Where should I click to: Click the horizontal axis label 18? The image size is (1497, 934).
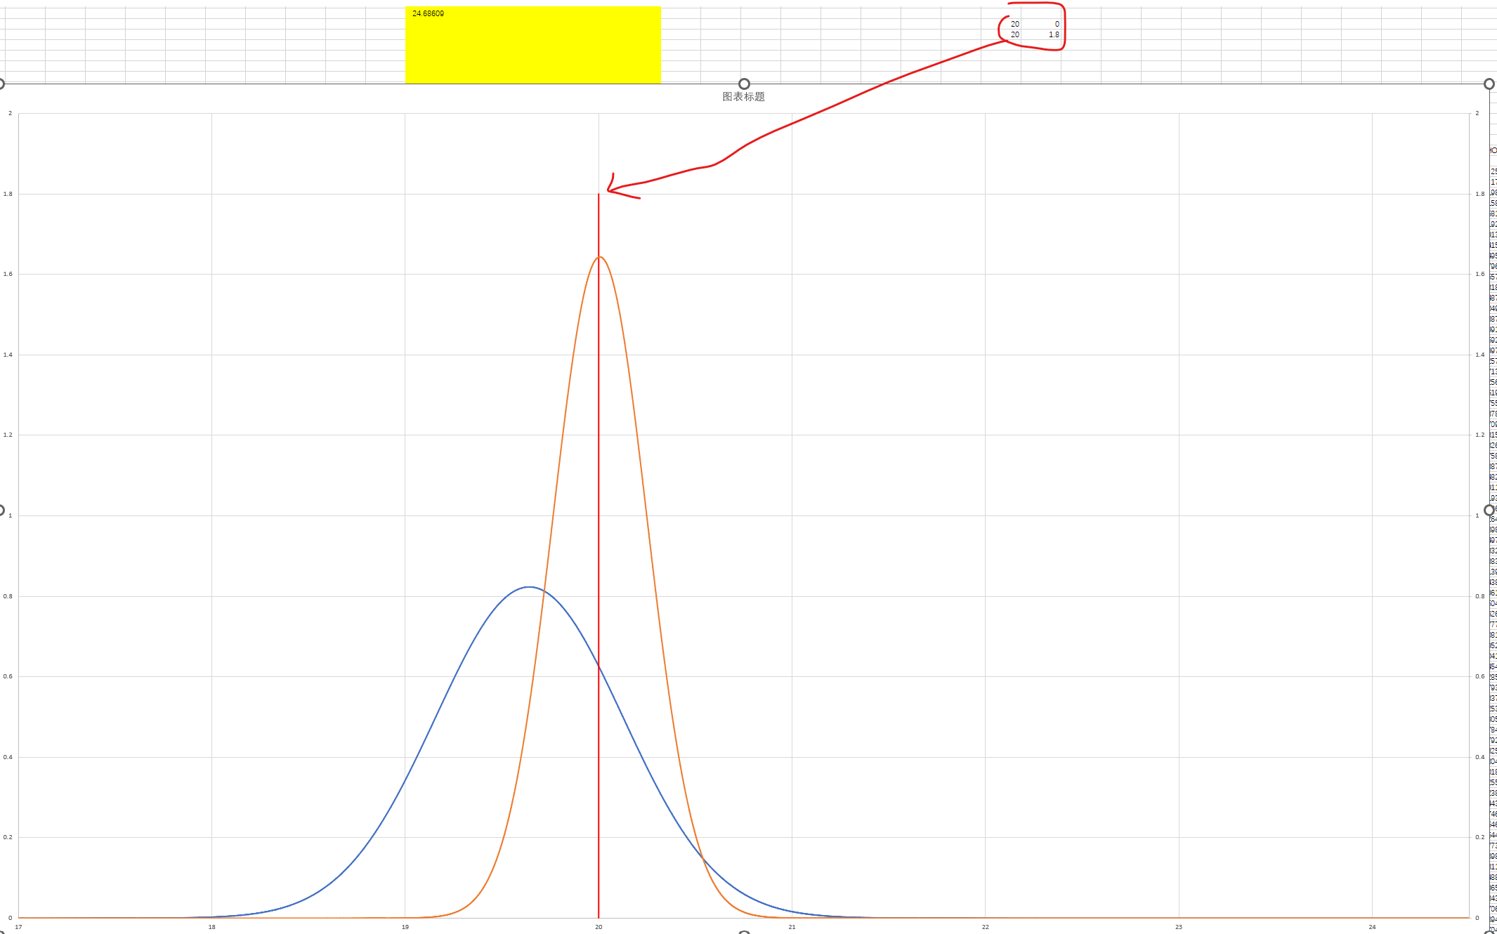pyautogui.click(x=211, y=927)
